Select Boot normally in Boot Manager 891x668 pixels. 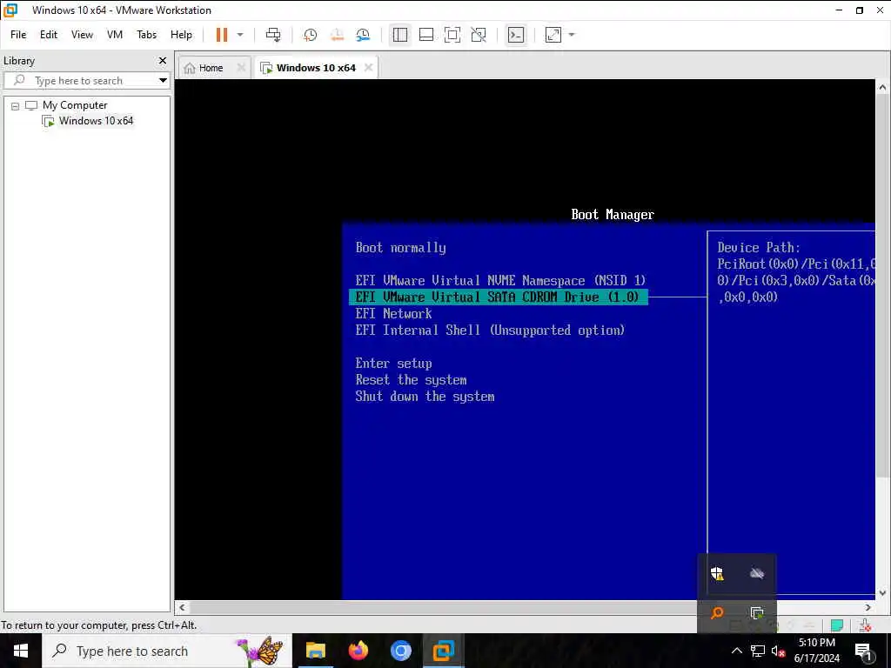[400, 248]
